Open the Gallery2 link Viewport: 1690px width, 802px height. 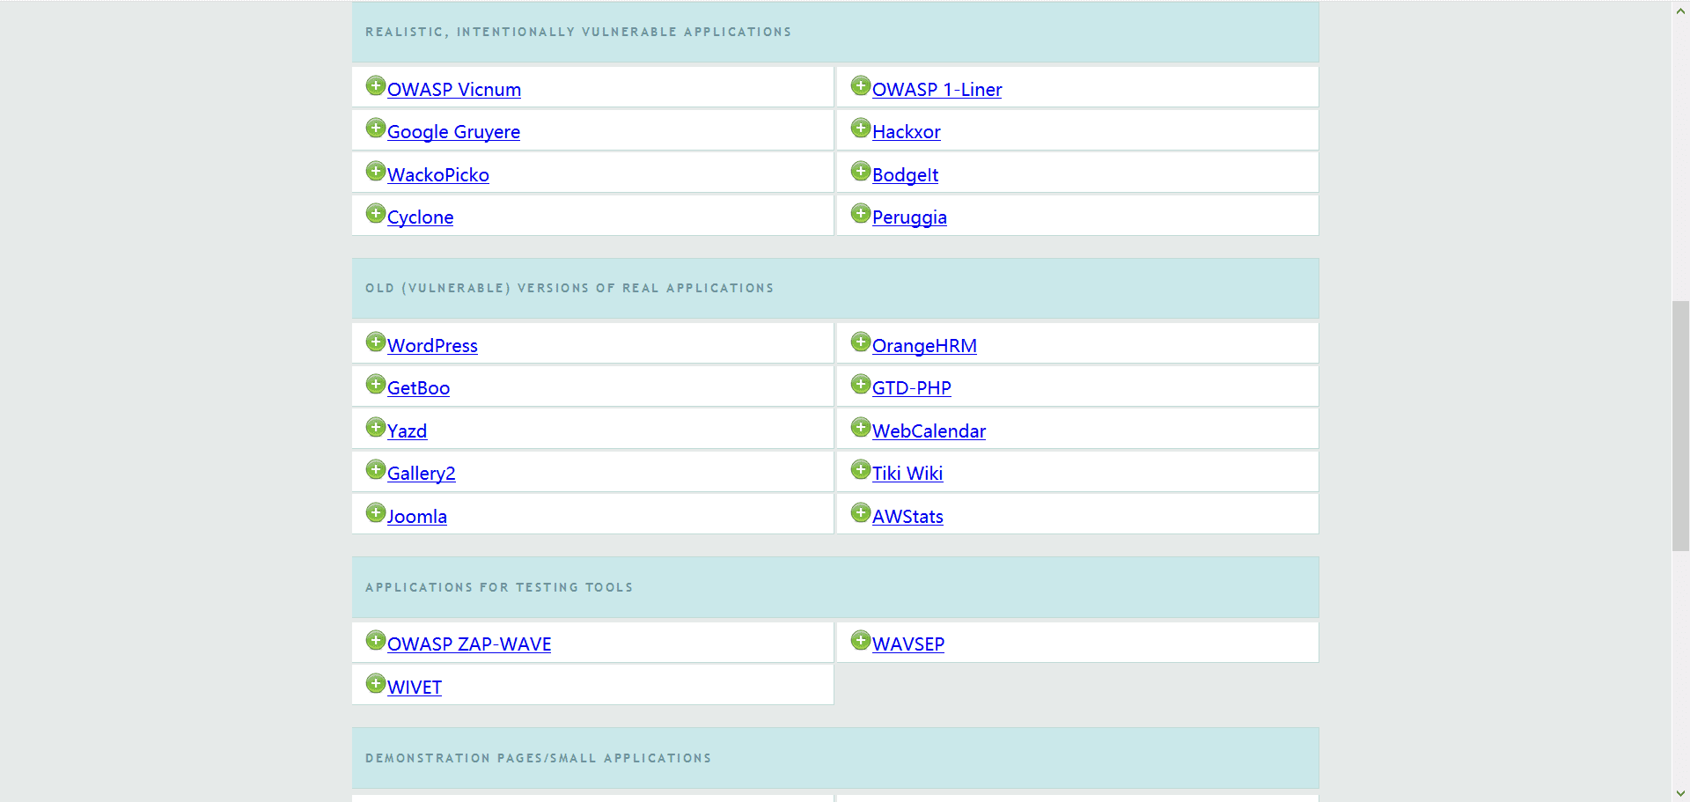(x=422, y=474)
